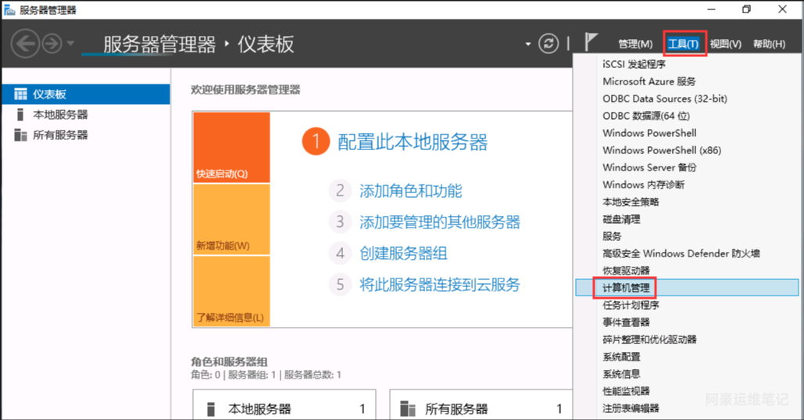Viewport: 804px width, 420px height.
Task: Select 计算机管理 from the tools menu
Action: pos(626,288)
